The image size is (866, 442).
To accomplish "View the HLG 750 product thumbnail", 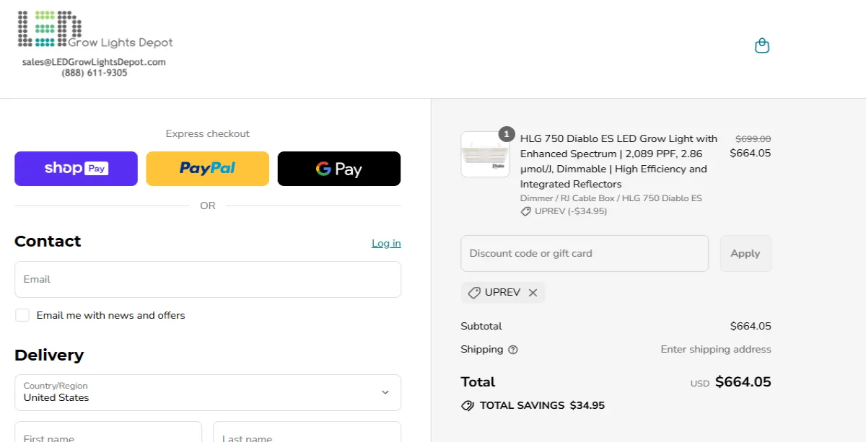I will click(x=485, y=153).
